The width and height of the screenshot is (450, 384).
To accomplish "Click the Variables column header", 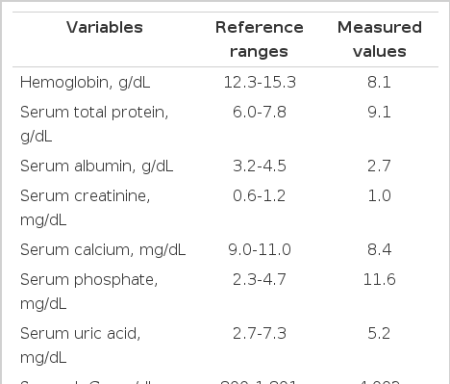I will tap(105, 27).
